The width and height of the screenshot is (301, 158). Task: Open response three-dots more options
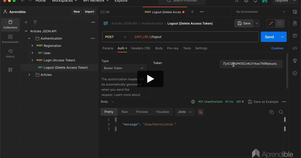(284, 102)
